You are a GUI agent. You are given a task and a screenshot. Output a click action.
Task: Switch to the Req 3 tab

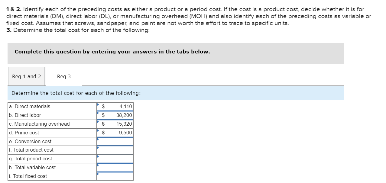tap(63, 76)
